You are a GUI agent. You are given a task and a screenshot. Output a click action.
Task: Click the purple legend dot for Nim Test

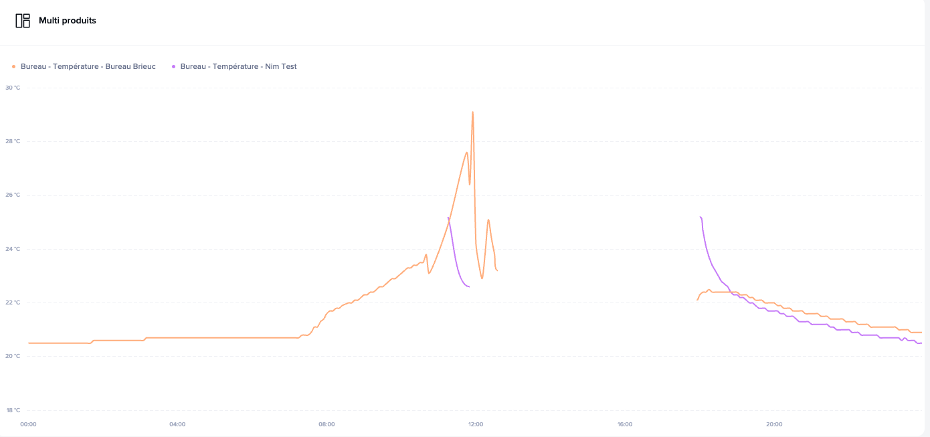(x=174, y=67)
